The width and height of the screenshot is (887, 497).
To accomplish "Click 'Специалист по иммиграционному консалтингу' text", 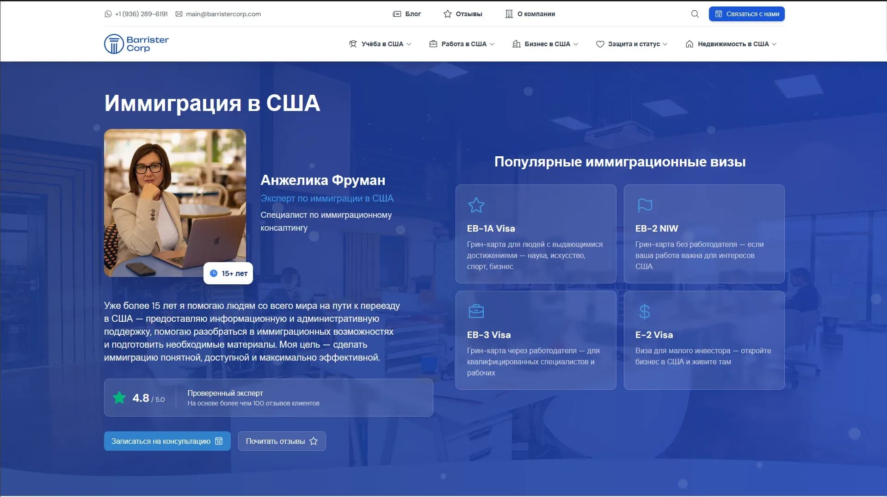I will tap(326, 221).
